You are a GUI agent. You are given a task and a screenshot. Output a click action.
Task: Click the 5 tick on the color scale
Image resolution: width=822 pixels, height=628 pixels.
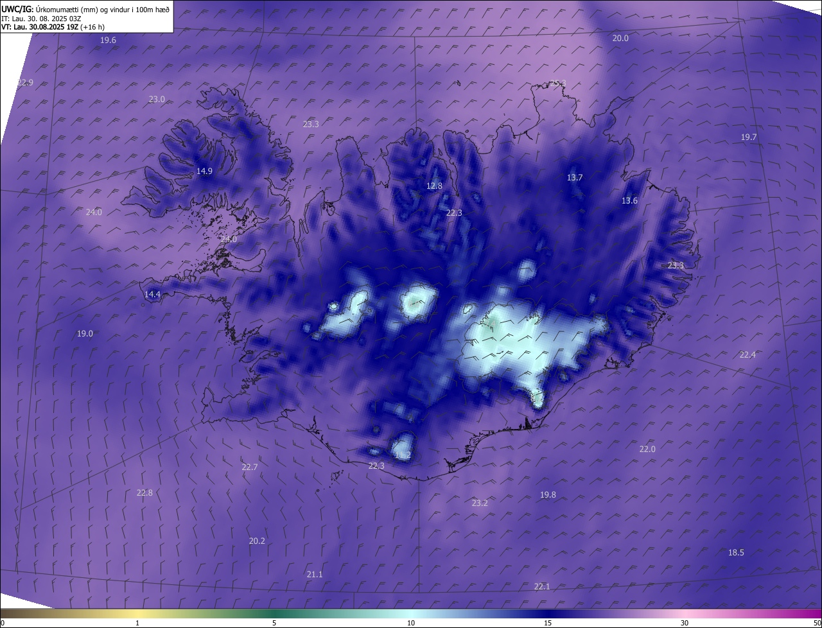(x=274, y=624)
